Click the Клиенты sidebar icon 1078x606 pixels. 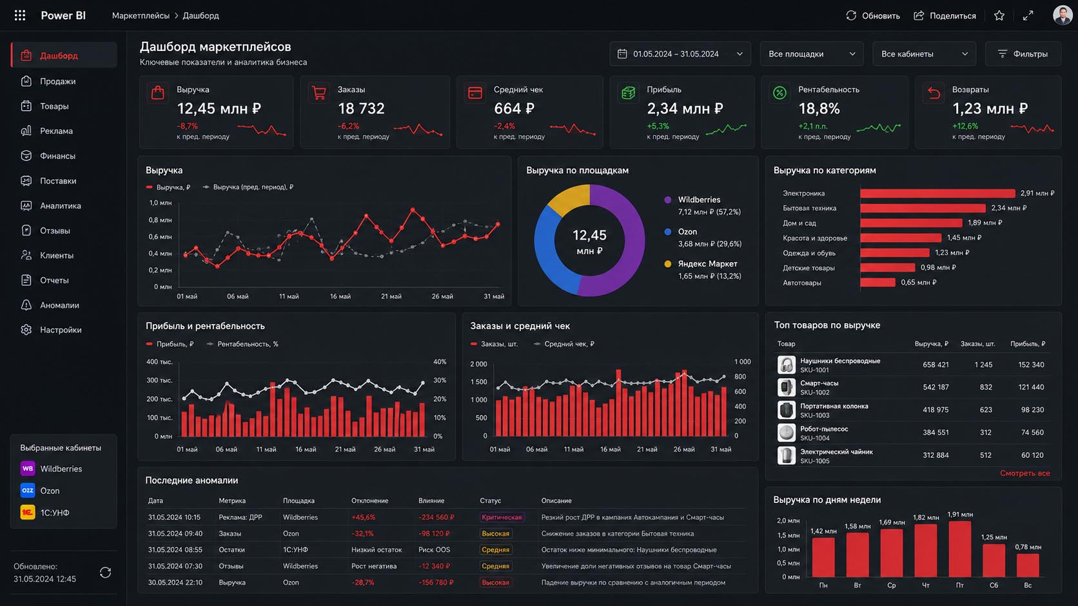coord(26,255)
